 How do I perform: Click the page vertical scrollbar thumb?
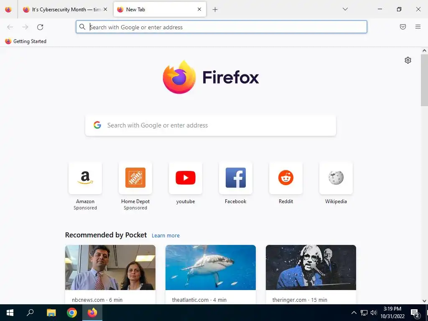pyautogui.click(x=424, y=80)
